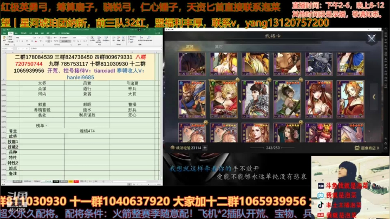Switch to the Home tab in Excel
Image resolution: width=390 pixels, height=219 pixels.
coord(11,33)
